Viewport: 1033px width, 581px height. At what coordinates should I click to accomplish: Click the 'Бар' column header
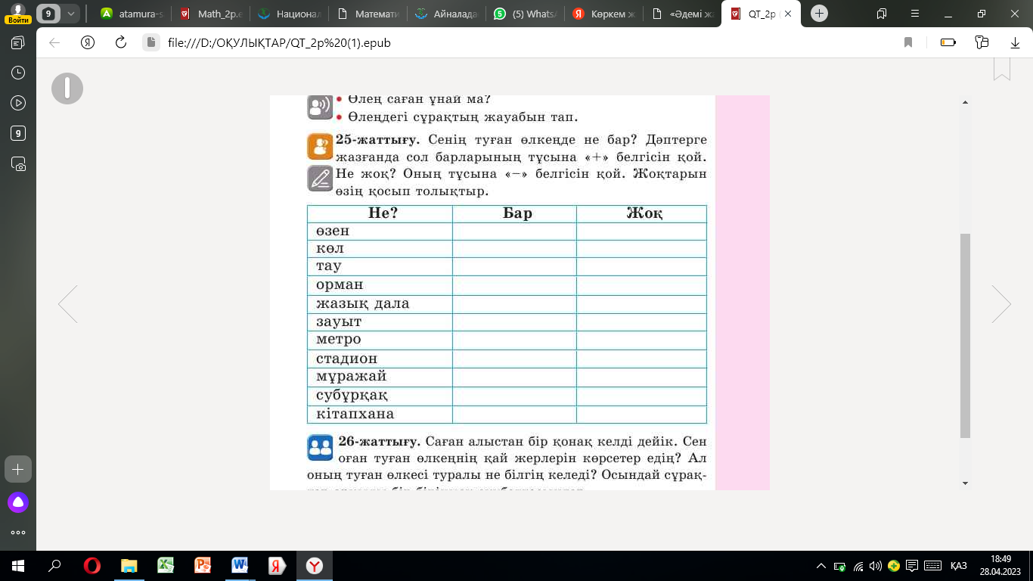(x=517, y=213)
